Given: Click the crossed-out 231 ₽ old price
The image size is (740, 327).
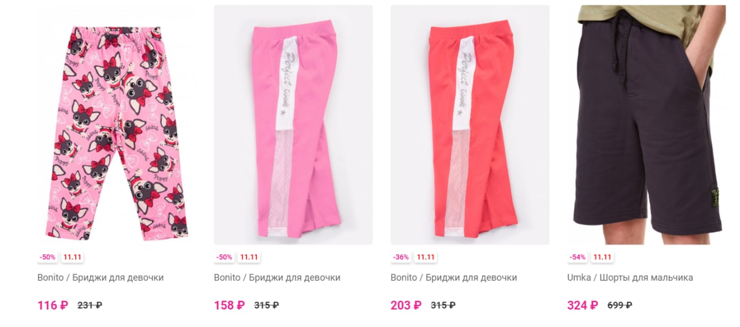Looking at the screenshot, I should 90,305.
